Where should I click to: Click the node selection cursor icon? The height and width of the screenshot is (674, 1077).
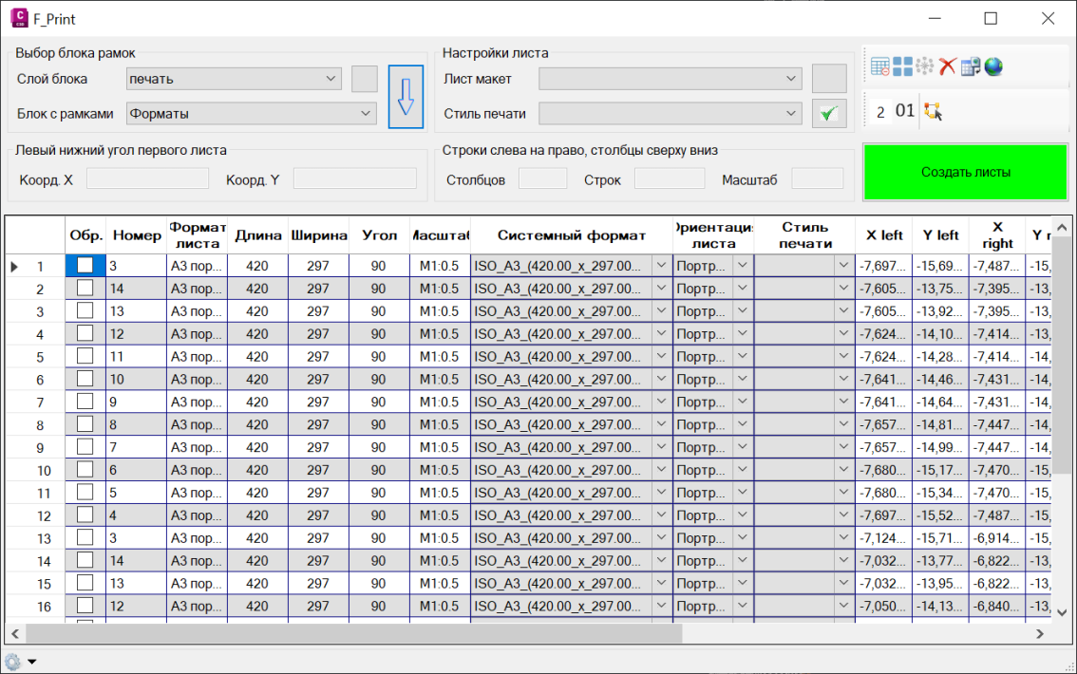click(x=934, y=112)
